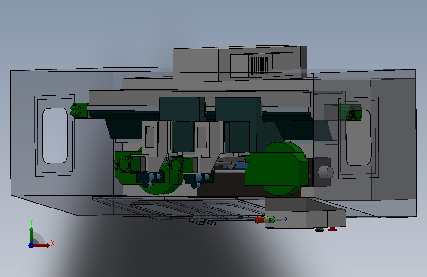Select the red-tipped rod by the console

(270, 220)
